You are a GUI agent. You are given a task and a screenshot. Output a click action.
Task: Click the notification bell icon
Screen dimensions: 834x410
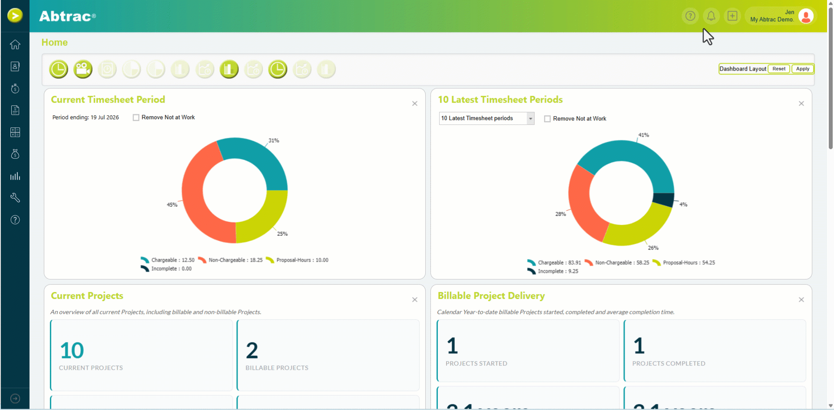coord(711,16)
